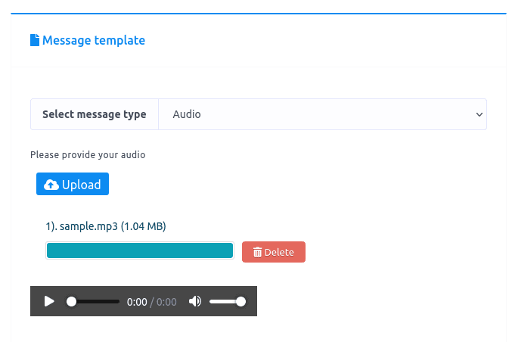Click the Message template heading
512x342 pixels.
(94, 41)
